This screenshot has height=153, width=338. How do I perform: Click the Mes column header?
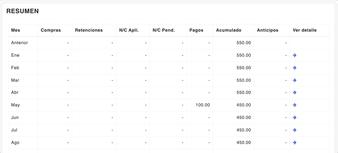point(16,30)
